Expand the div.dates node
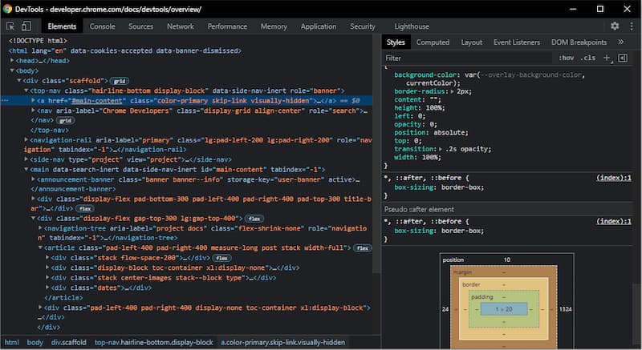The image size is (642, 350). pos(48,288)
